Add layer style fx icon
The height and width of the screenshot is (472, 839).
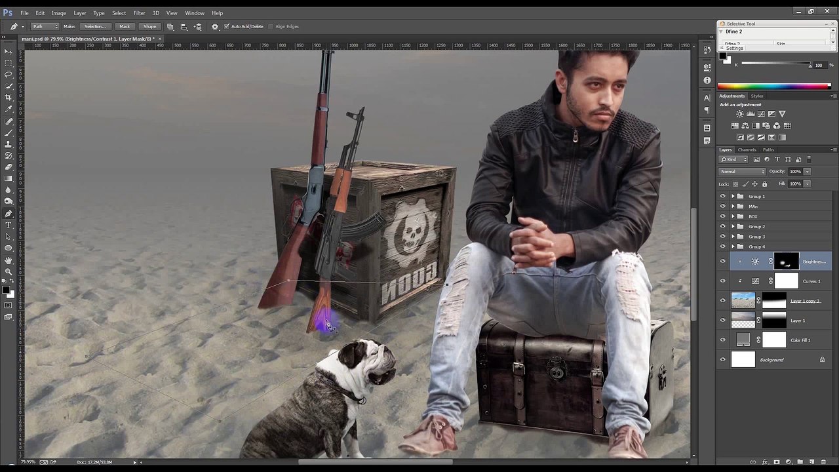click(x=766, y=462)
